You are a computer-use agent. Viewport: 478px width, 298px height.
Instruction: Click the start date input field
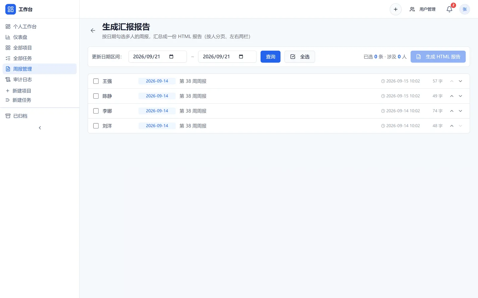157,57
